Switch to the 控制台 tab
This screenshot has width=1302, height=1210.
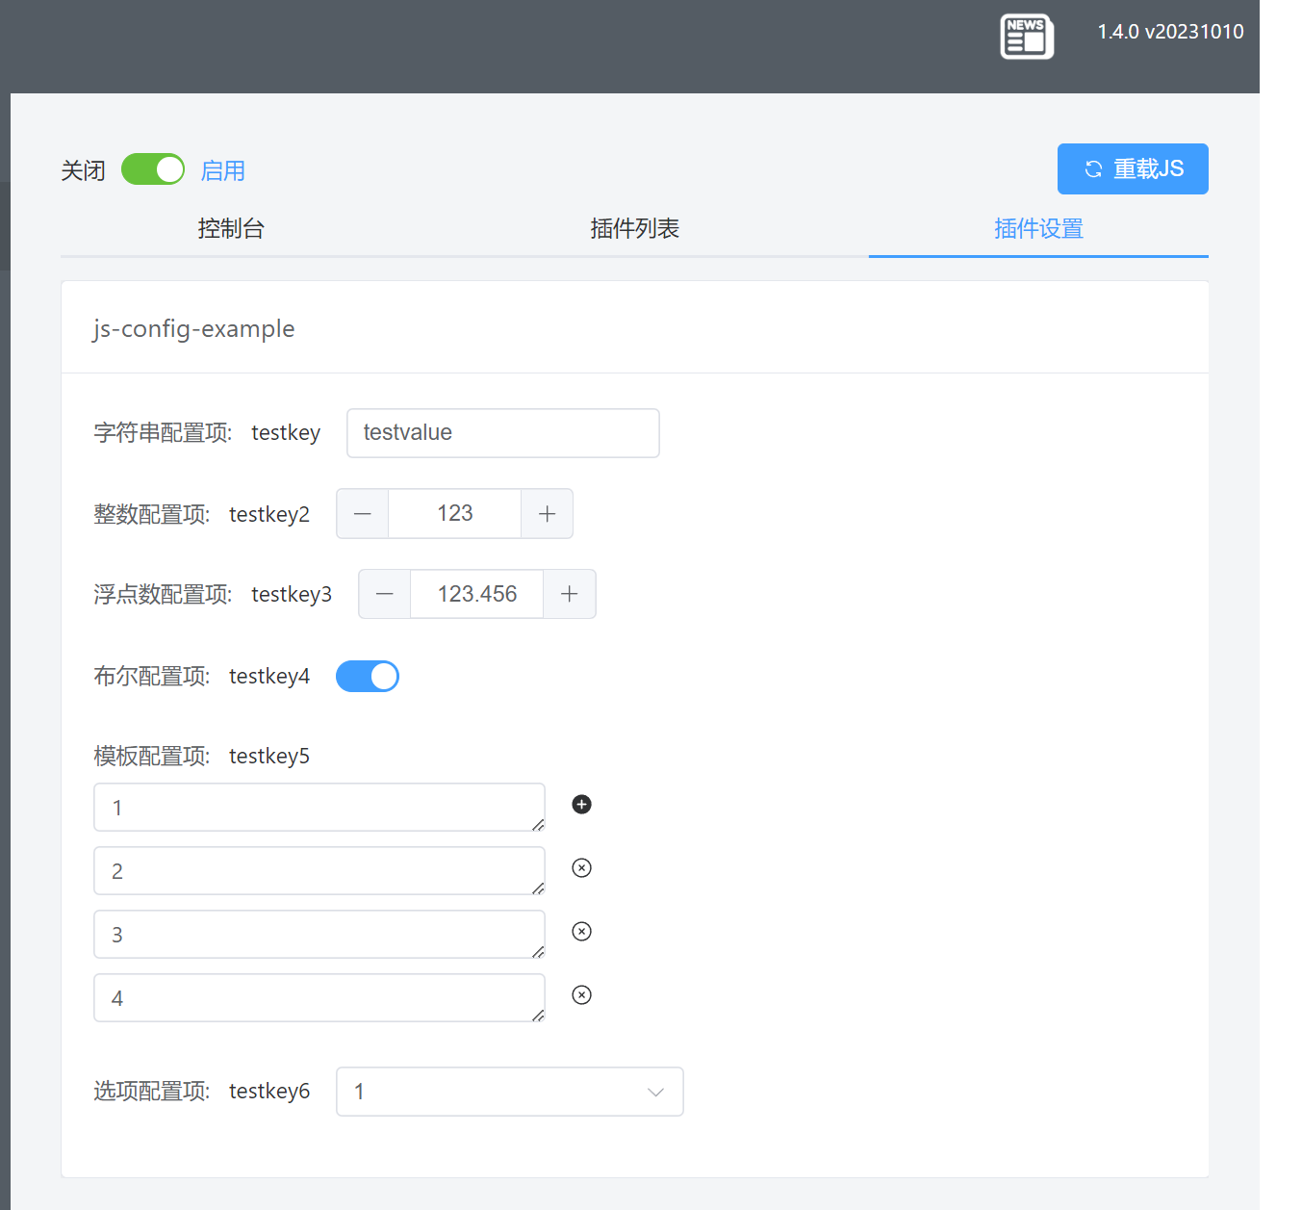click(231, 229)
